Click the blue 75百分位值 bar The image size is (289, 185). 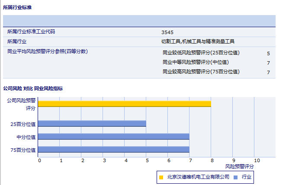pyautogui.click(x=114, y=149)
